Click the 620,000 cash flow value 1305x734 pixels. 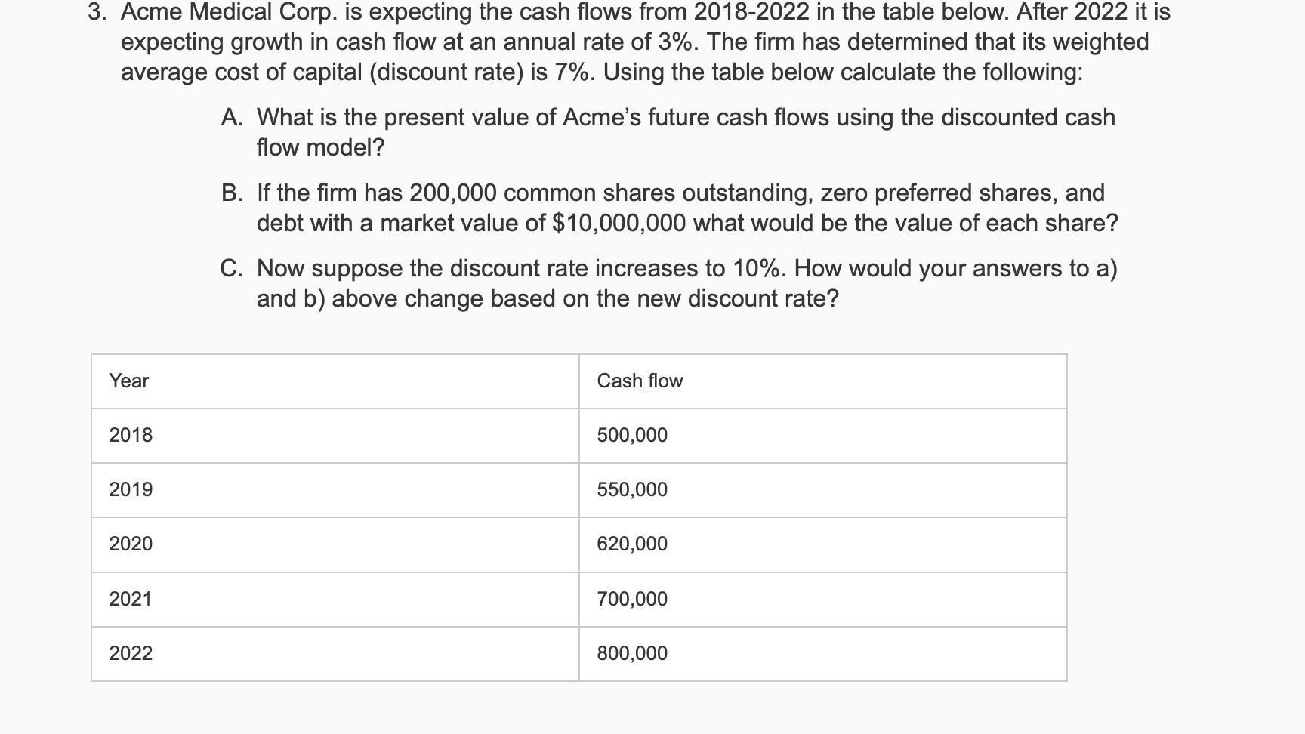pos(632,544)
